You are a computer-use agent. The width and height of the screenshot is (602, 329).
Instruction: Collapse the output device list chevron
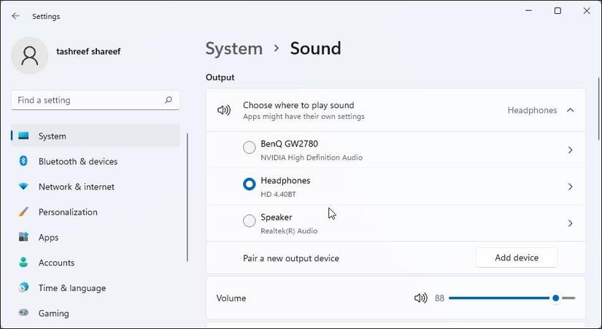tap(571, 110)
